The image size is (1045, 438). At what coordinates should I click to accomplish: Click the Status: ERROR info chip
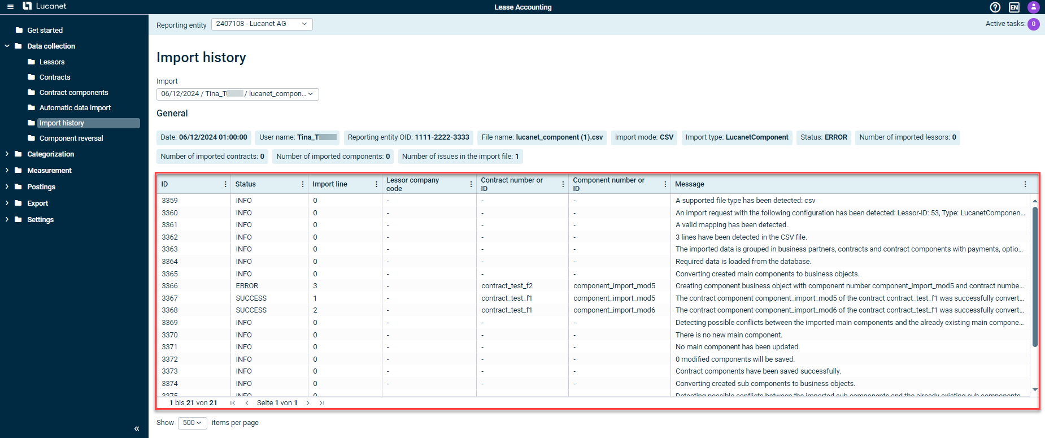pyautogui.click(x=824, y=137)
